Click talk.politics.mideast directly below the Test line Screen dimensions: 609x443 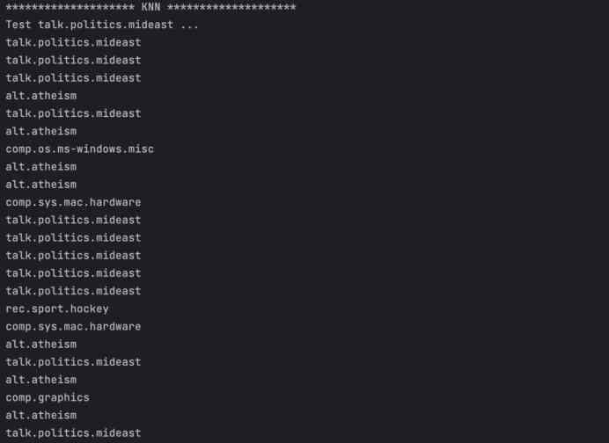coord(73,42)
